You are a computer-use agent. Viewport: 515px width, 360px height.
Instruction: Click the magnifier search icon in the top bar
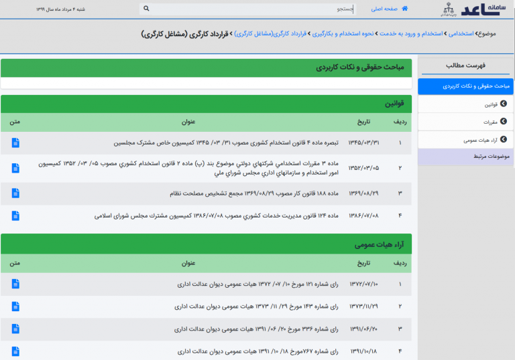point(147,9)
